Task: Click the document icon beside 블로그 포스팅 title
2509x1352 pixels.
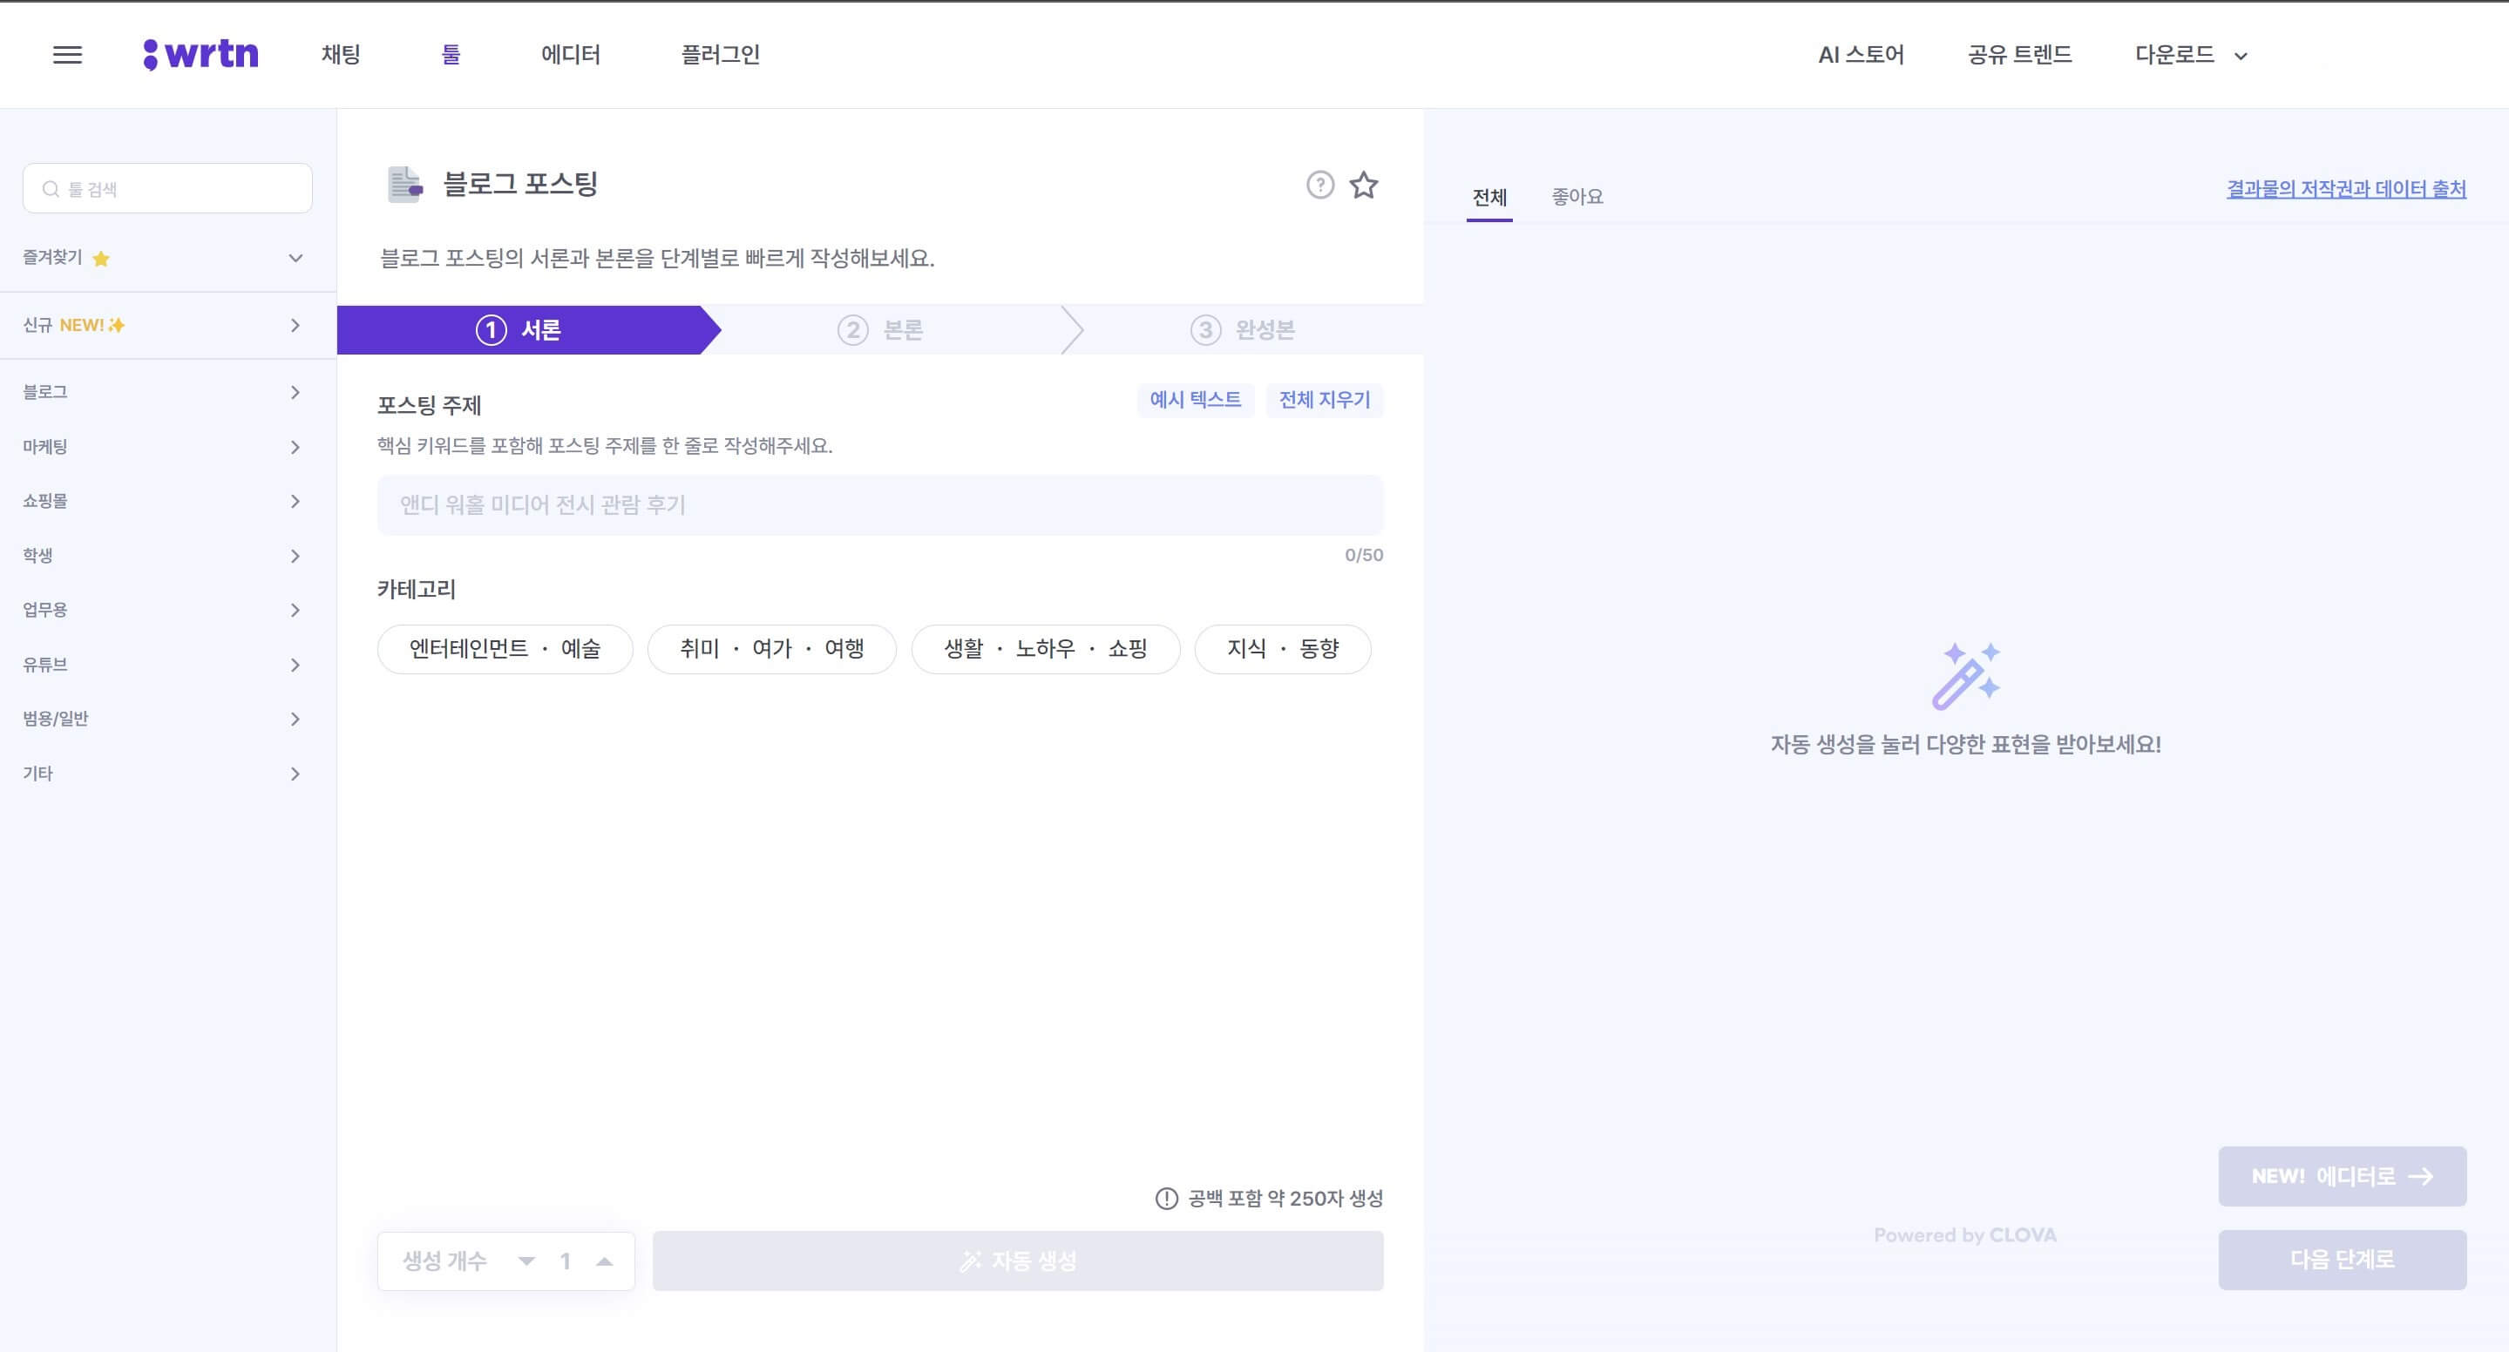Action: click(x=403, y=184)
